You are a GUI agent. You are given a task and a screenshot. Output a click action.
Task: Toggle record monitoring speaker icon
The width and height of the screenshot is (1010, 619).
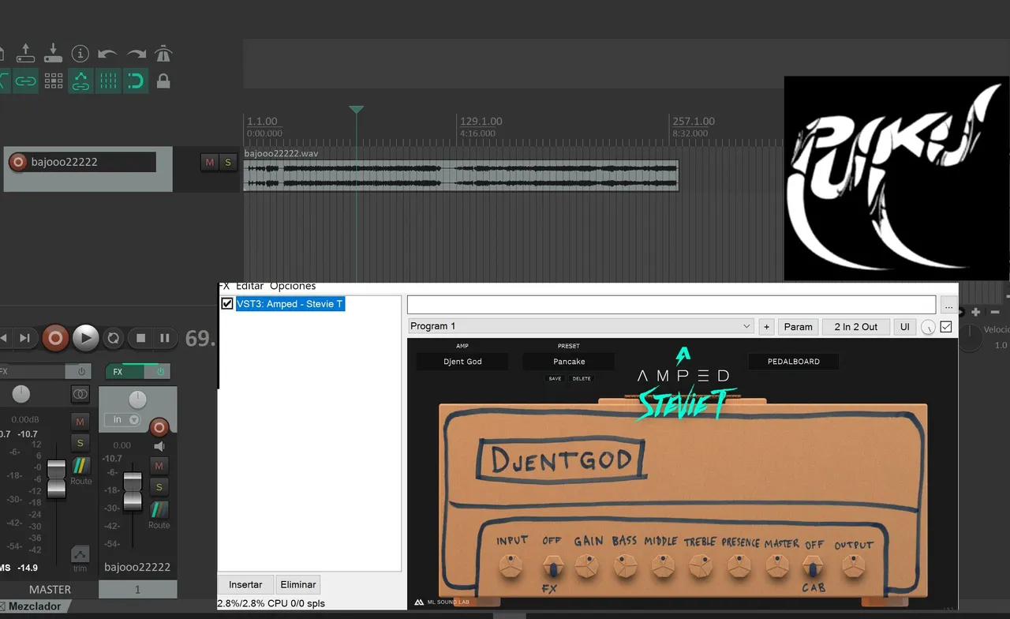[x=159, y=447]
